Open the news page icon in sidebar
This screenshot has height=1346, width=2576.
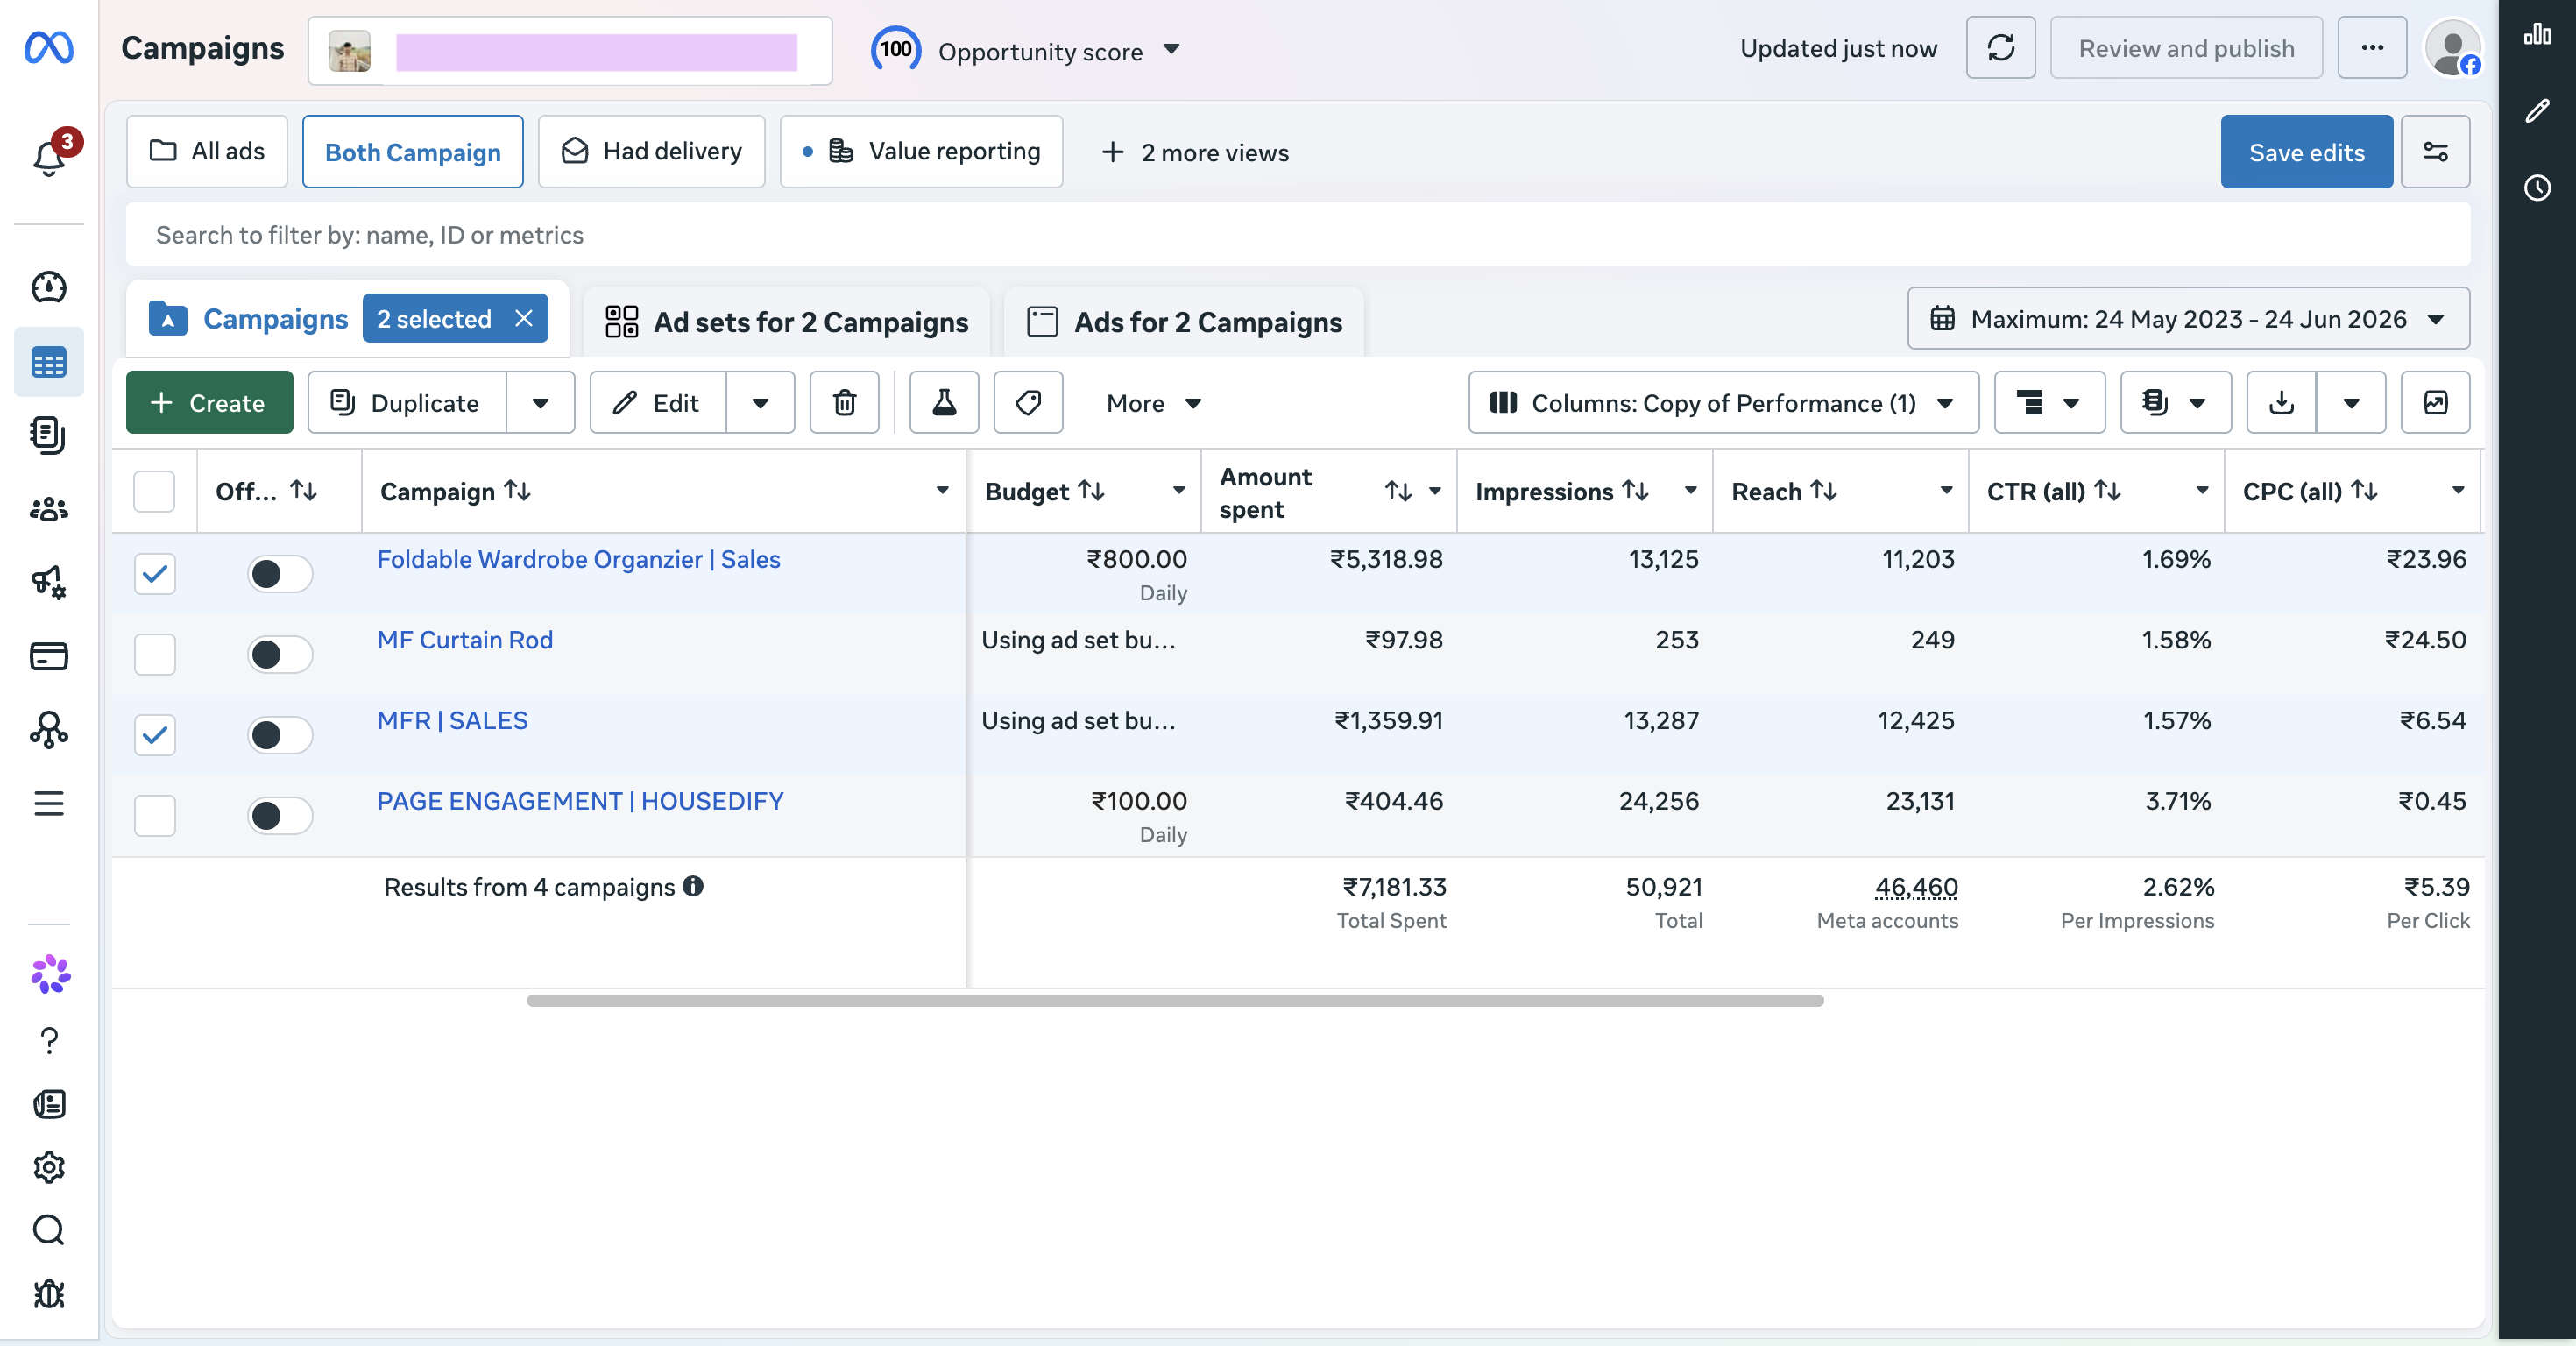pos(48,1104)
